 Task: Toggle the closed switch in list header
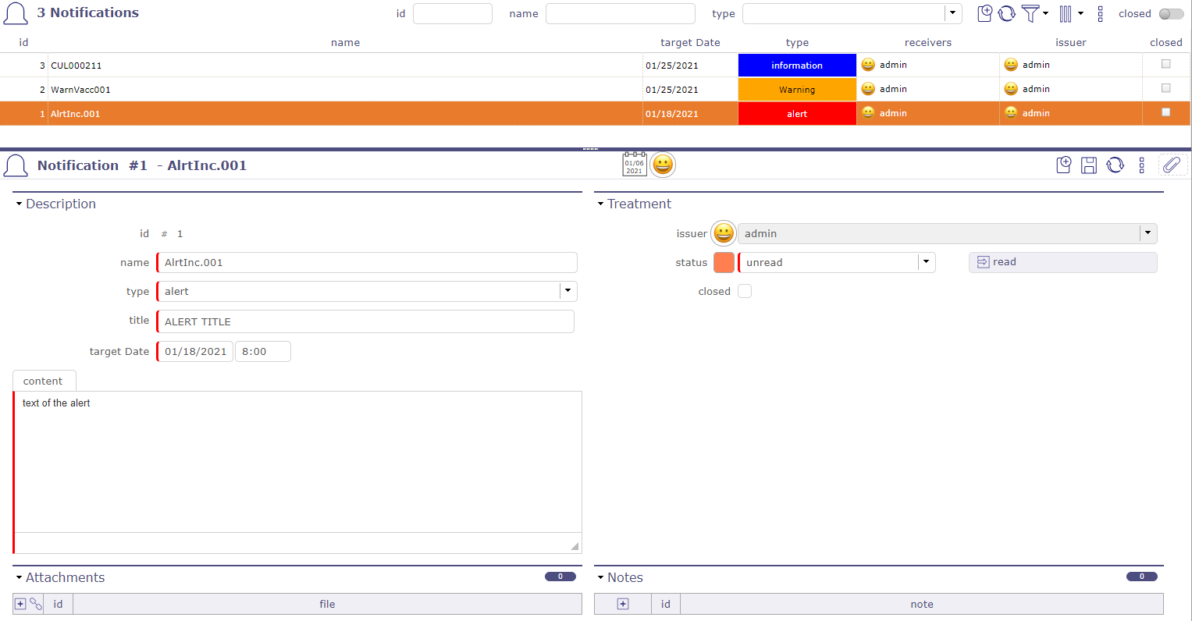pyautogui.click(x=1170, y=14)
